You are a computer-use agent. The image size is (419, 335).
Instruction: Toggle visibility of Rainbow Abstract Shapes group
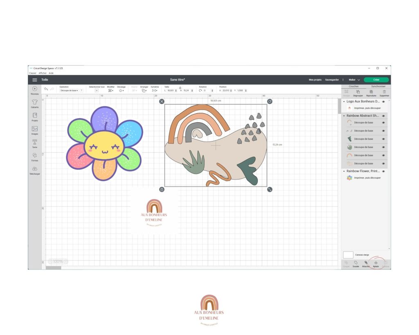[x=383, y=116]
